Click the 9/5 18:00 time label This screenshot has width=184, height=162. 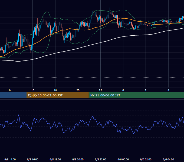[x=55, y=159]
